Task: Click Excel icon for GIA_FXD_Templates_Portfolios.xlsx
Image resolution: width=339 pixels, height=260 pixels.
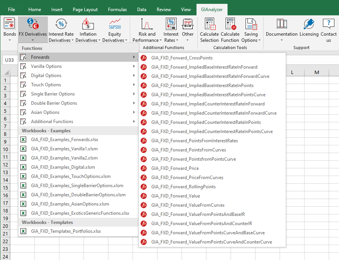Action: tap(23, 231)
